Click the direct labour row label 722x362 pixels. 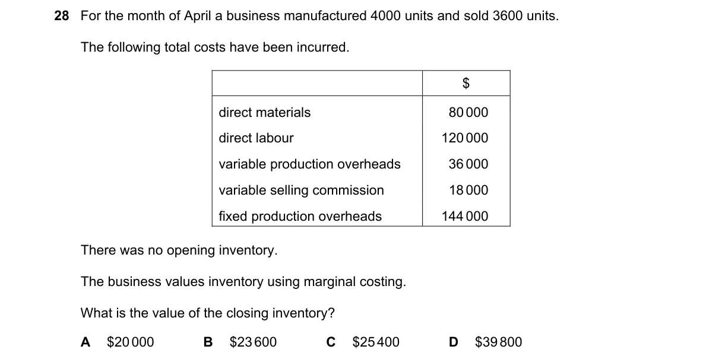pyautogui.click(x=256, y=138)
